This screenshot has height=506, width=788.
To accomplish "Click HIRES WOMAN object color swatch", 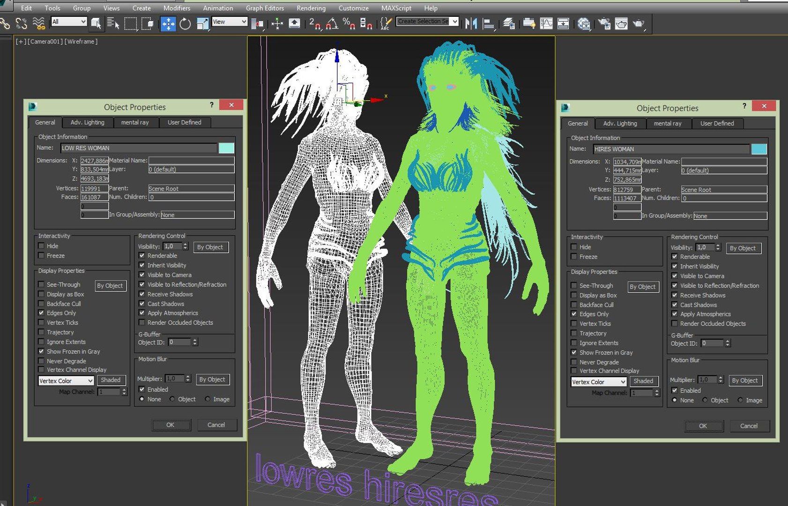I will [759, 149].
